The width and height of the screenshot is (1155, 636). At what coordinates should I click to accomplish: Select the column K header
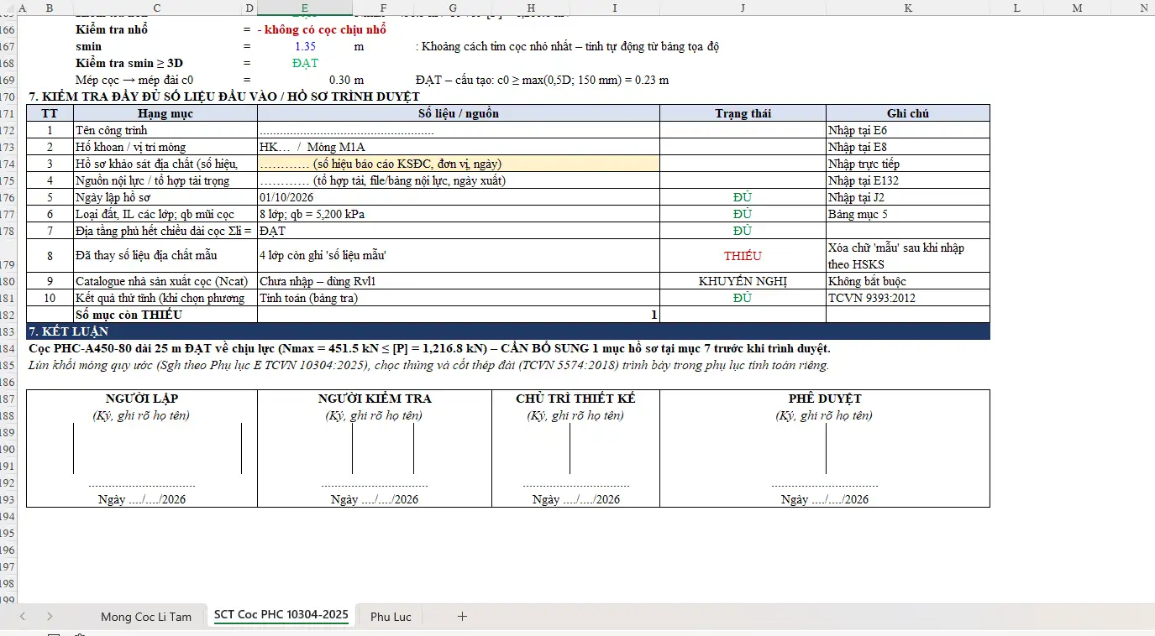(908, 8)
